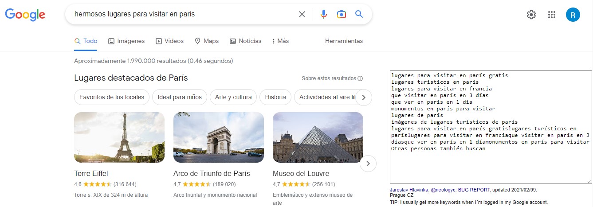This screenshot has height=207, width=593.
Task: Select the Arte y cultura chip
Action: tap(233, 97)
